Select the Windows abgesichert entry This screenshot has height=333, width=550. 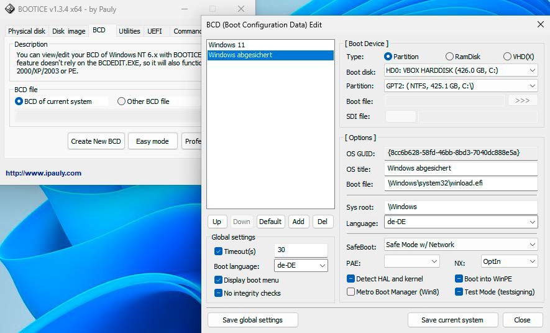[x=270, y=55]
